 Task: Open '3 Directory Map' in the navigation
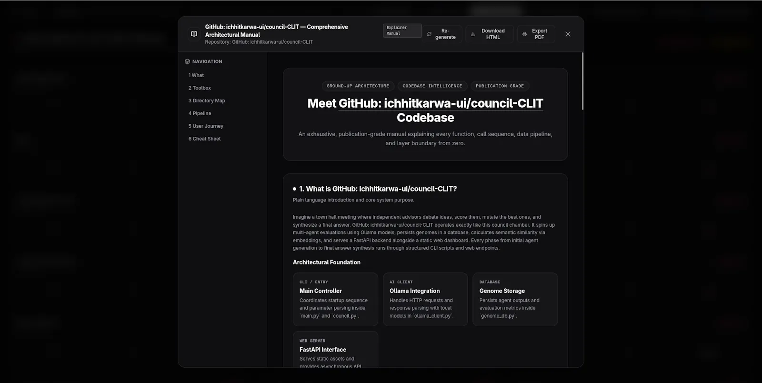(x=207, y=101)
